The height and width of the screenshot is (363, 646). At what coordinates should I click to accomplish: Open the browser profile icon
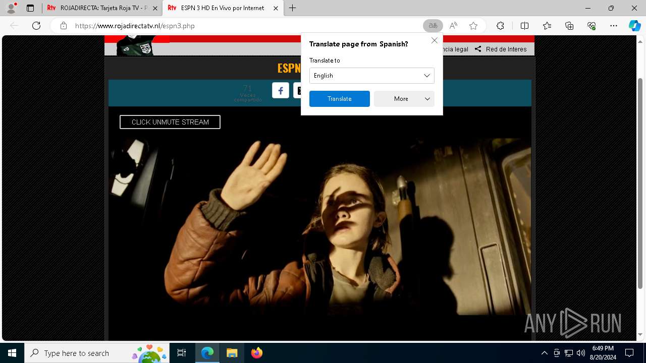[11, 8]
